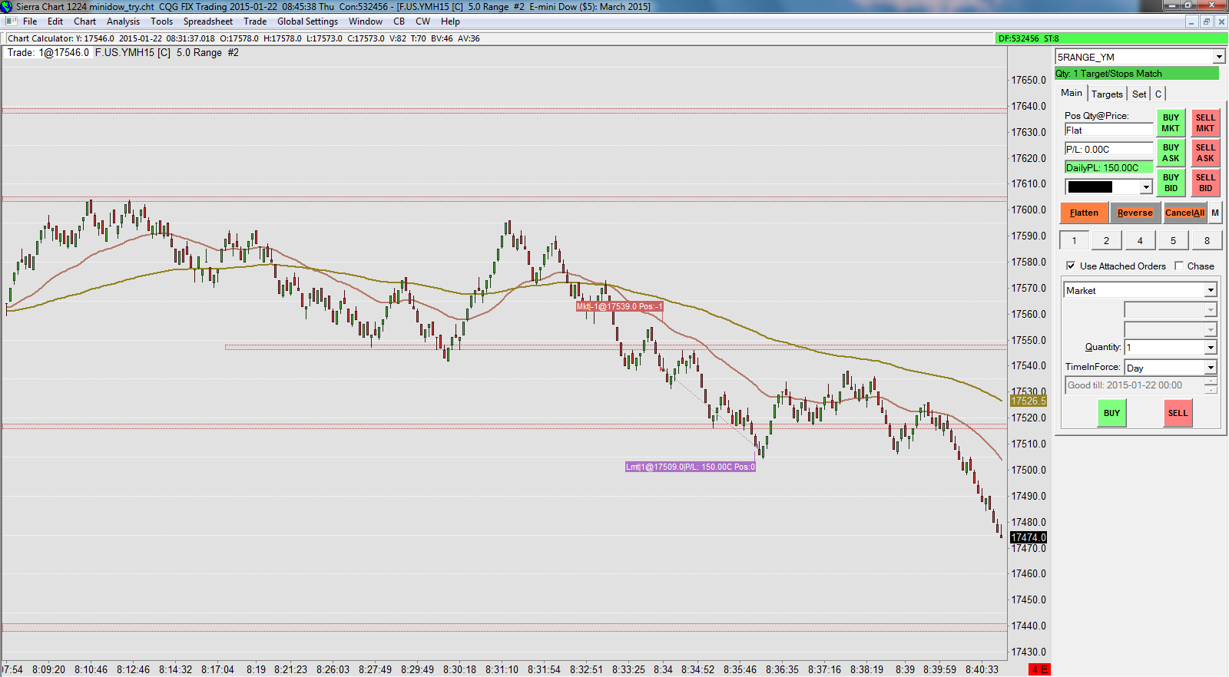Open the Trade menu
Screen dimensions: 1229x677
[255, 21]
